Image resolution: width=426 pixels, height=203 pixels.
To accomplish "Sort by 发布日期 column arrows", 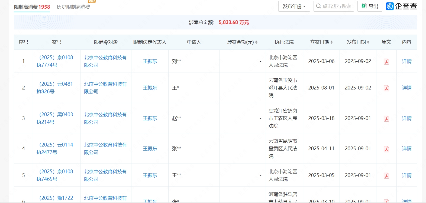I will point(368,42).
